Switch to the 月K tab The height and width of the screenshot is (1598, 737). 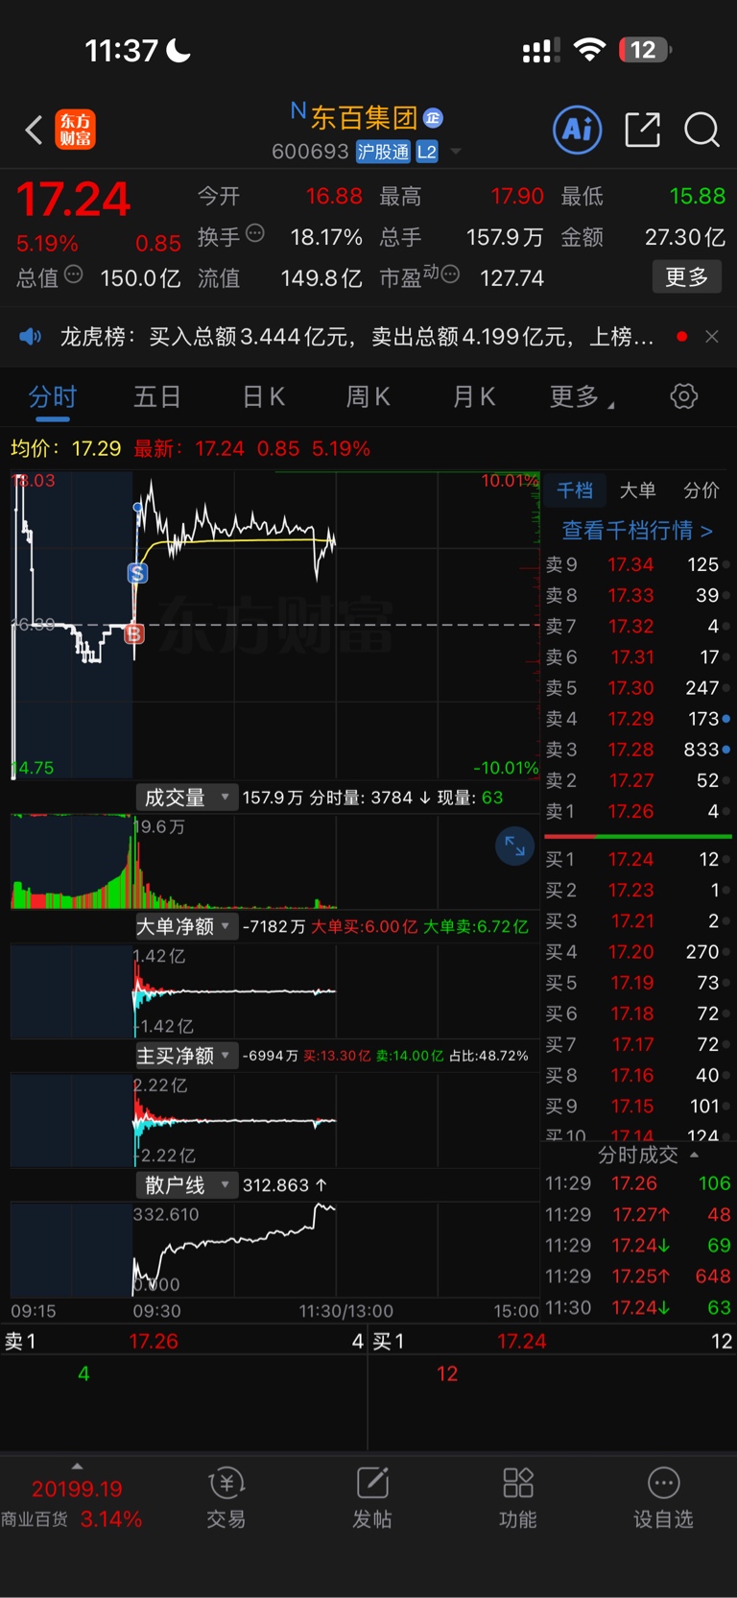[x=474, y=397]
